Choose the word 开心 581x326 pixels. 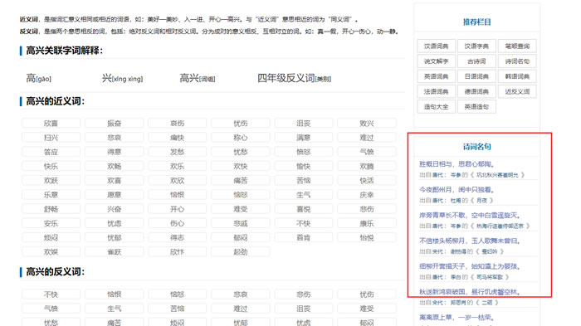[177, 209]
